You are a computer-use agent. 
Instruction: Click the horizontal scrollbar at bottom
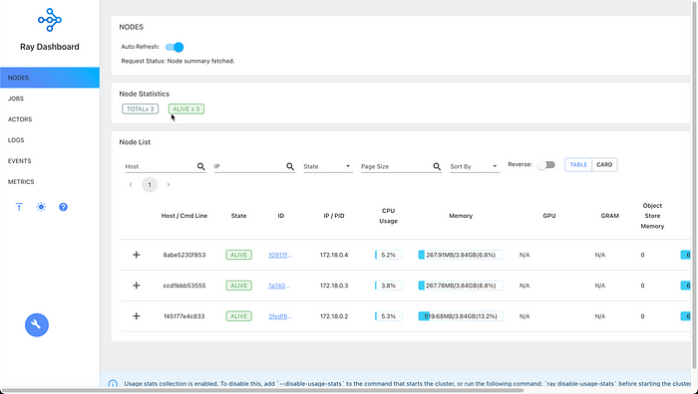(262, 391)
